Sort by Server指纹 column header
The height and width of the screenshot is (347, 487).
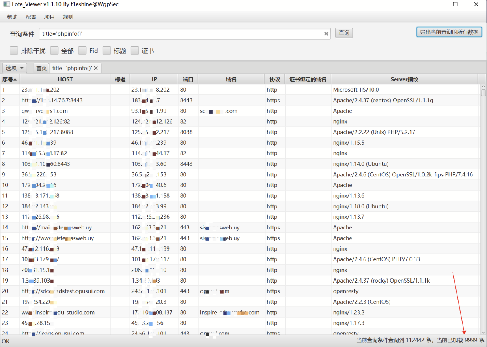[404, 79]
